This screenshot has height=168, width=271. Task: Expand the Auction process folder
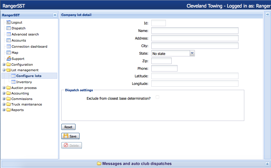[x=4, y=88]
